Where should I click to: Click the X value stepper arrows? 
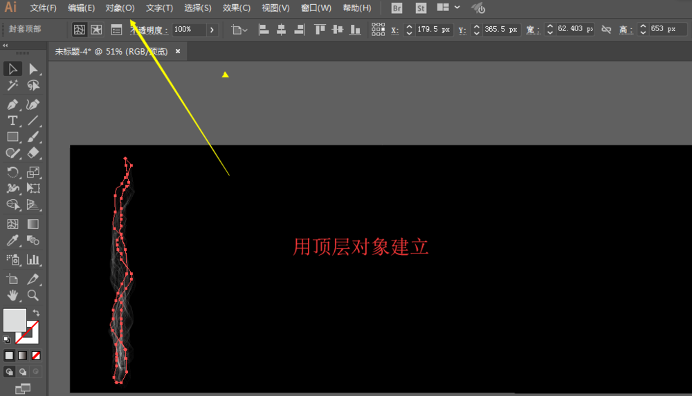[409, 30]
